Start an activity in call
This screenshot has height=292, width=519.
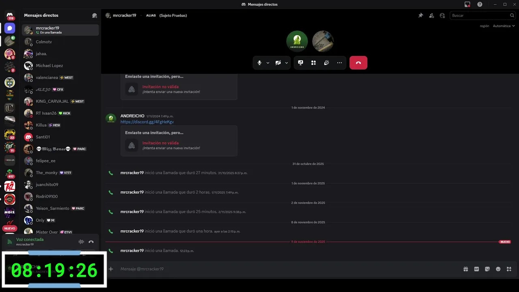pyautogui.click(x=313, y=63)
